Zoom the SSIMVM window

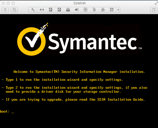click(x=13, y=3)
